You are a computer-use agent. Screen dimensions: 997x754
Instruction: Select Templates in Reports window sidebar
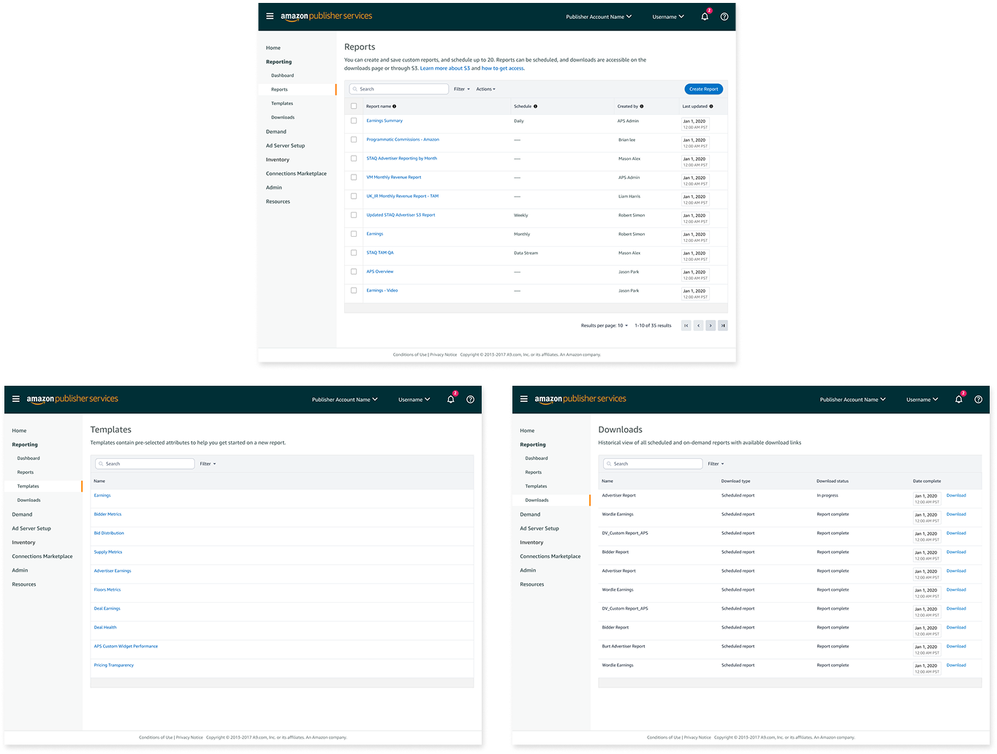[x=282, y=104]
